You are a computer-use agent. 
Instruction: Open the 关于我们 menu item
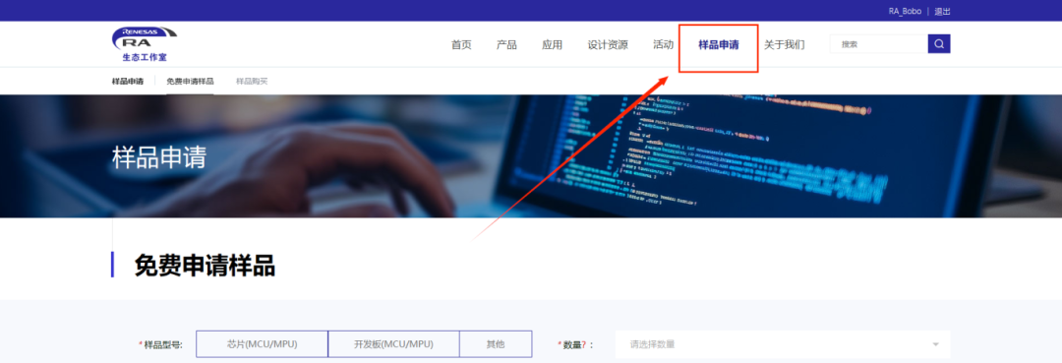pyautogui.click(x=785, y=44)
